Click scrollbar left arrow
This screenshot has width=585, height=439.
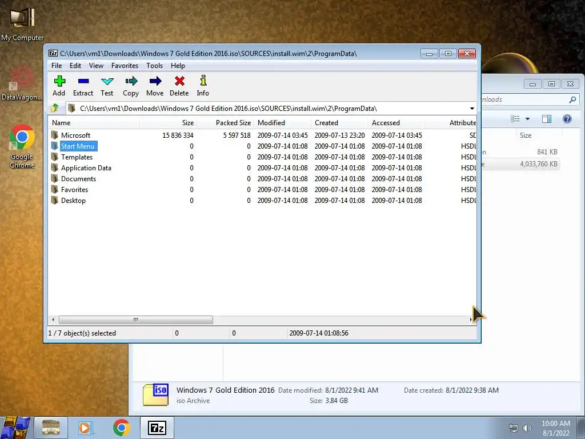click(x=53, y=320)
